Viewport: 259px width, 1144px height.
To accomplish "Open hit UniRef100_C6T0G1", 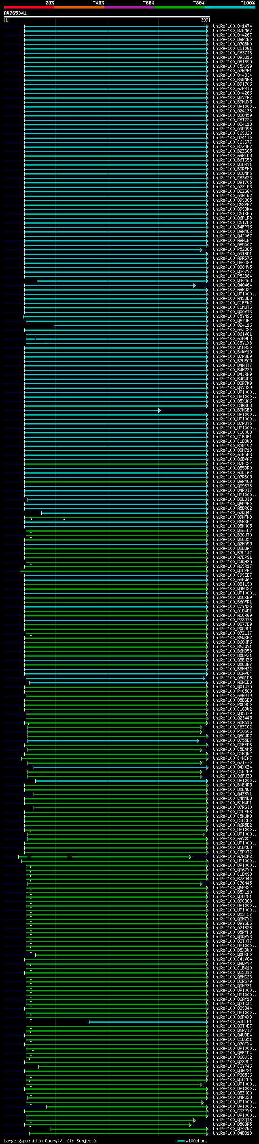I will click(232, 49).
